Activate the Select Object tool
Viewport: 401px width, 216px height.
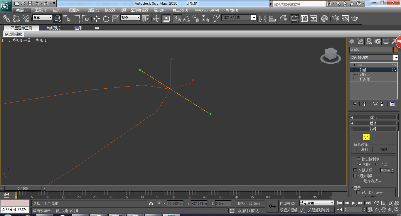58,19
